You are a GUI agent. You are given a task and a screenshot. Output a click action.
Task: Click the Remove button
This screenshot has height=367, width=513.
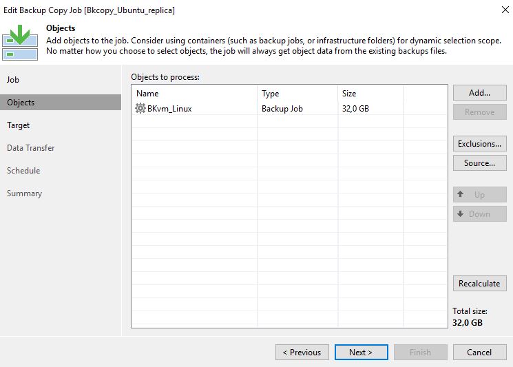[x=480, y=112]
